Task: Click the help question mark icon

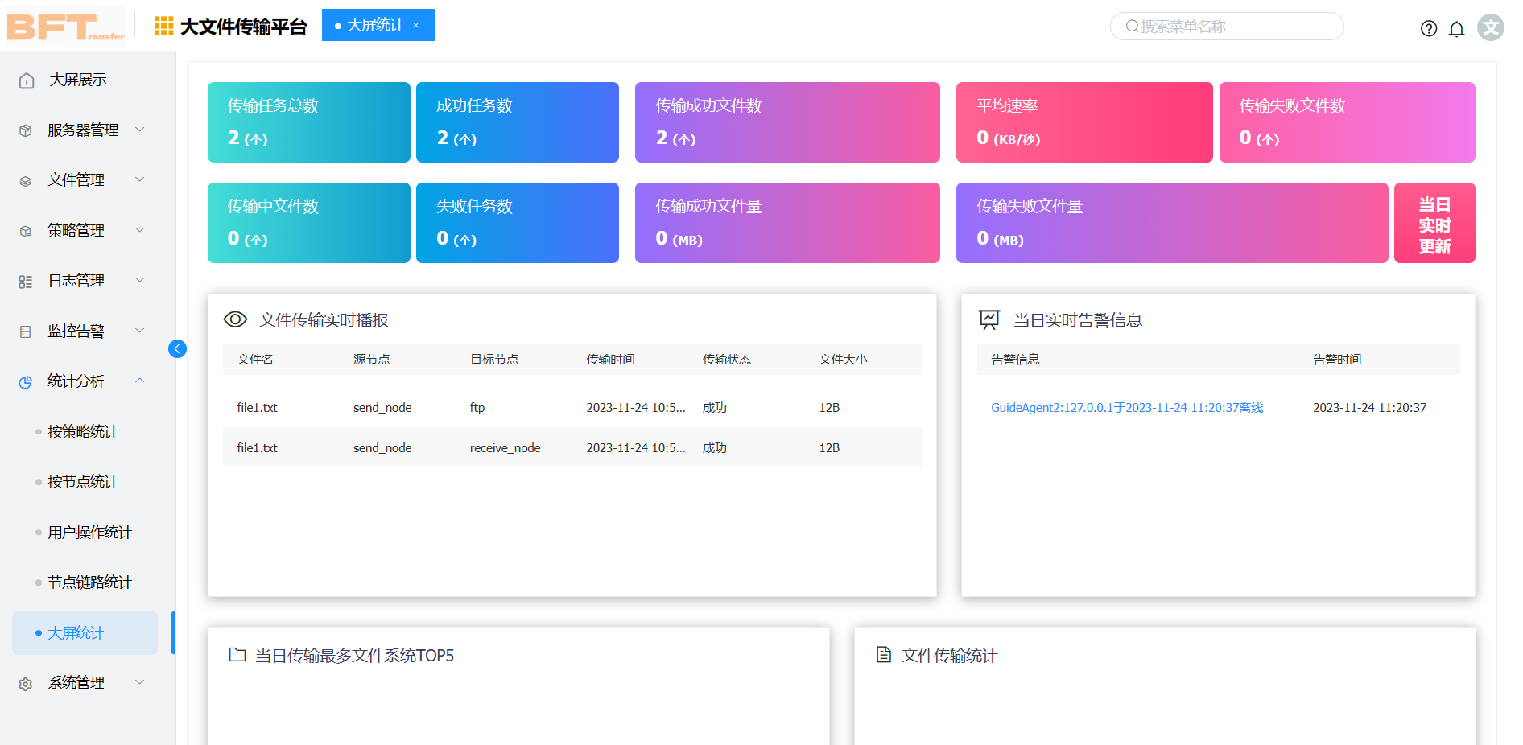Action: [1428, 29]
